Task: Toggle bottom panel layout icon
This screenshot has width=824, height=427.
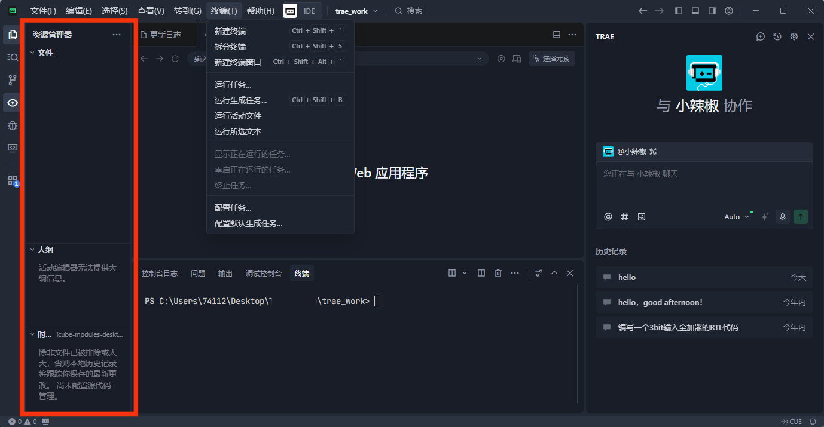Action: 695,11
